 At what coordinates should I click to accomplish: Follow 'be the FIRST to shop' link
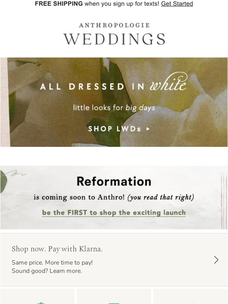click(114, 213)
